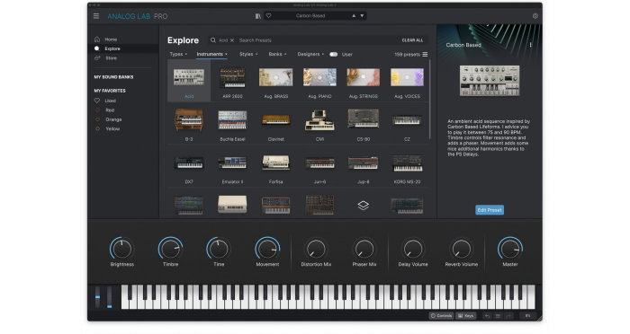Click the Movement knob

coord(267,249)
